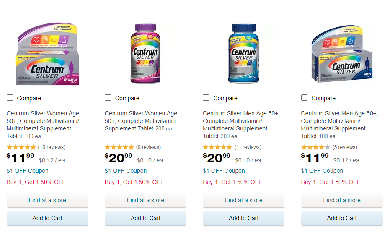Click $1 OFF Coupon for Women 100 ea
The image size is (390, 232).
click(28, 171)
